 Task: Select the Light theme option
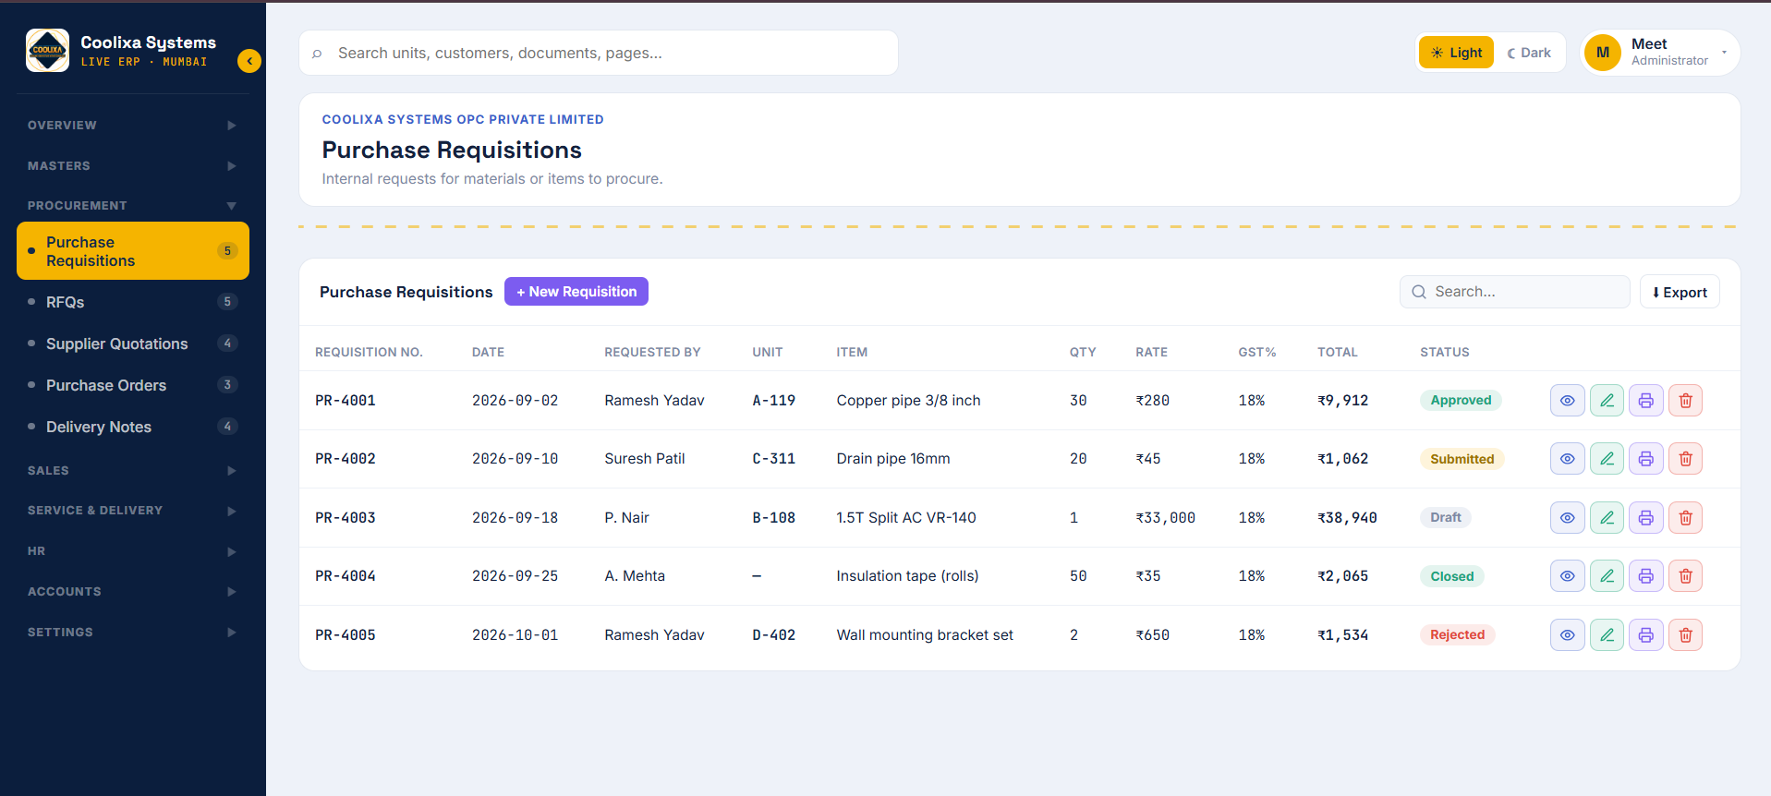(1456, 53)
